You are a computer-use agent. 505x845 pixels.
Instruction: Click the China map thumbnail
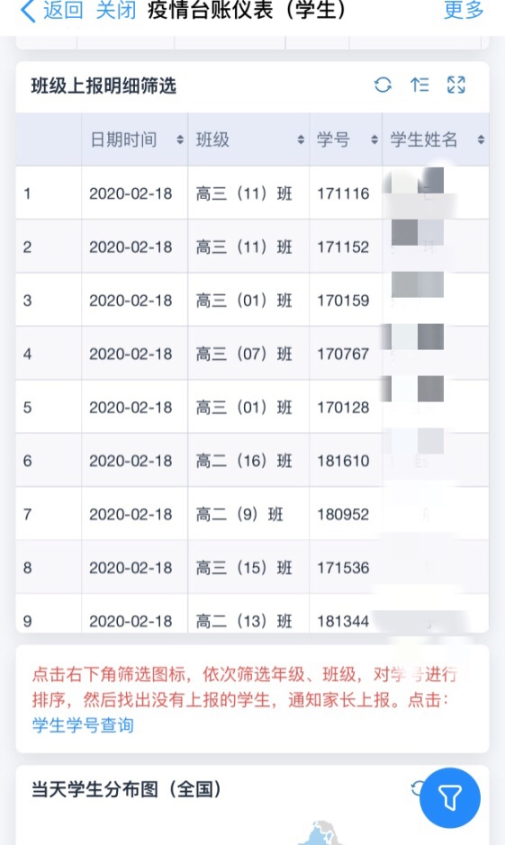321,832
